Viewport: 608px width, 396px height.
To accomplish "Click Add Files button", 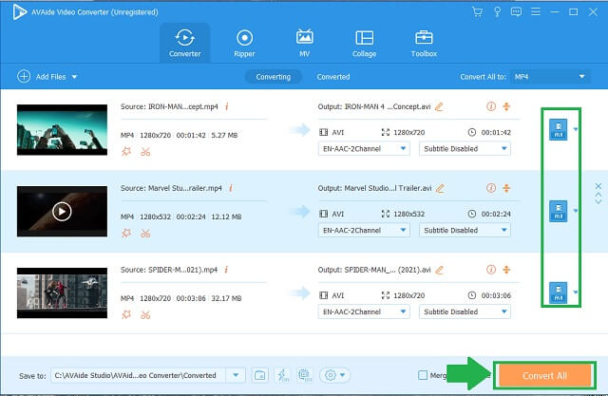I will (42, 77).
